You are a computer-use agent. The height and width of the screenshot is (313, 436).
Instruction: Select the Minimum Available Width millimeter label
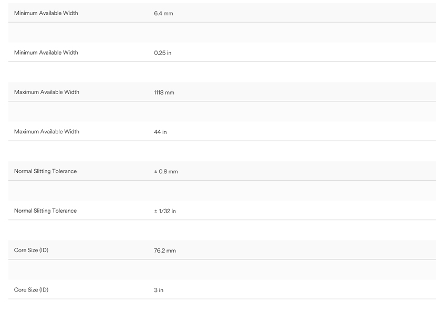click(x=46, y=13)
